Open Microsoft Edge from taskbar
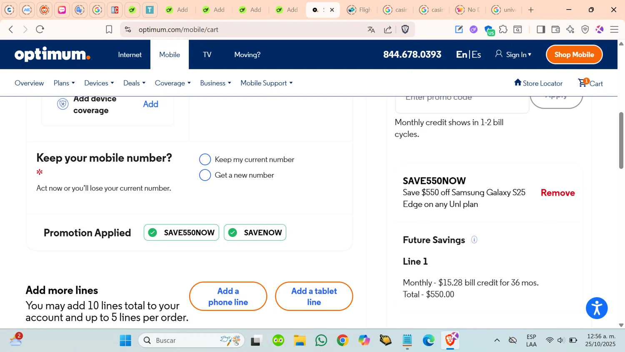 click(x=428, y=340)
